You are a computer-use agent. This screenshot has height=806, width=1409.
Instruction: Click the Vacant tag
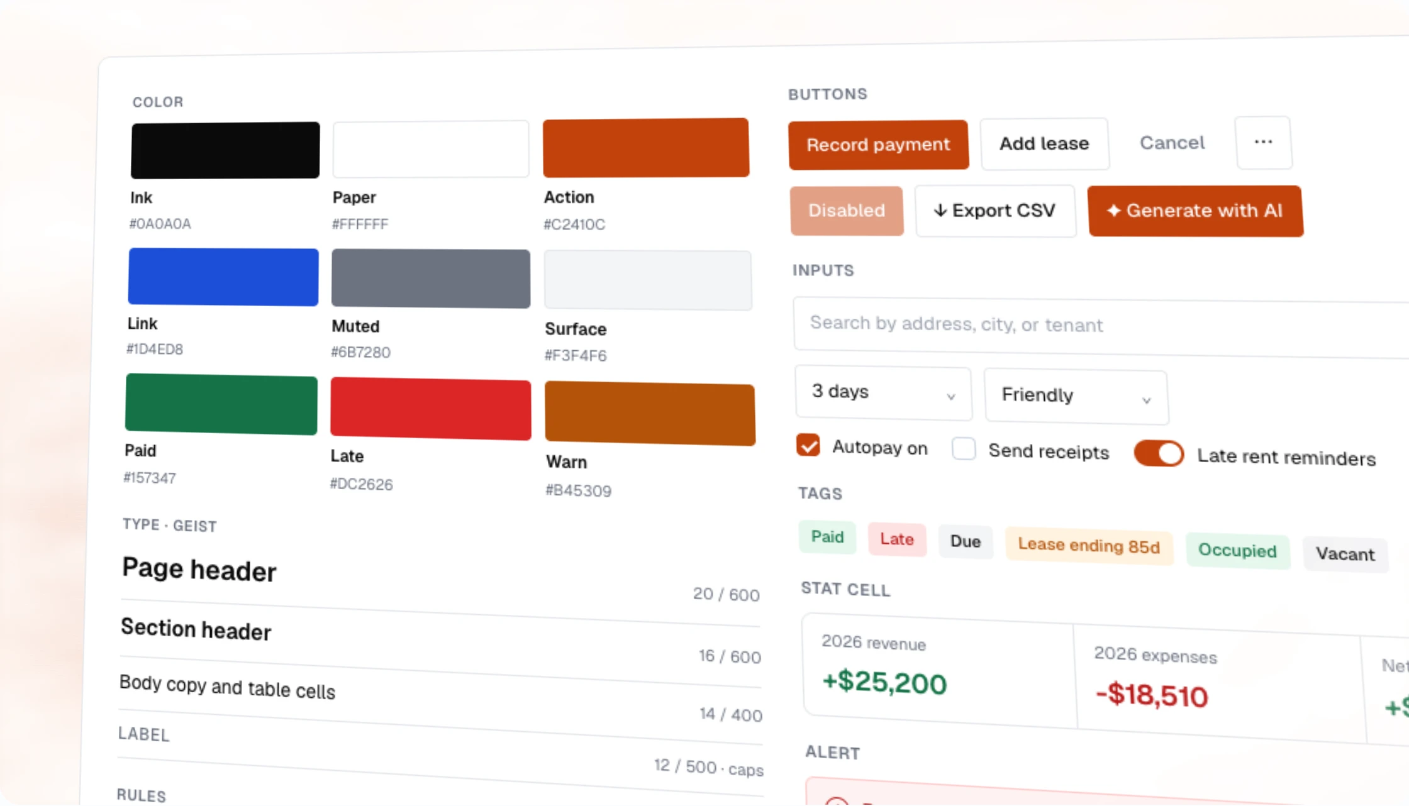click(x=1345, y=555)
